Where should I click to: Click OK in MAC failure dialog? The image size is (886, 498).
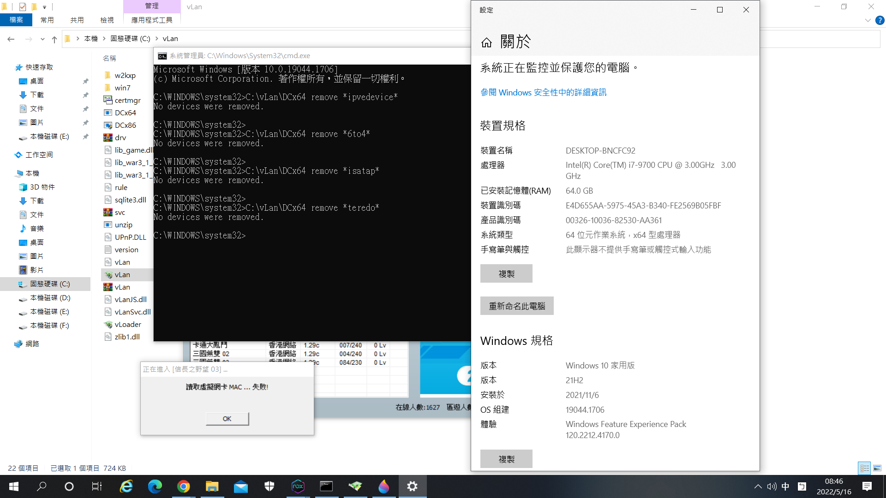[227, 419]
